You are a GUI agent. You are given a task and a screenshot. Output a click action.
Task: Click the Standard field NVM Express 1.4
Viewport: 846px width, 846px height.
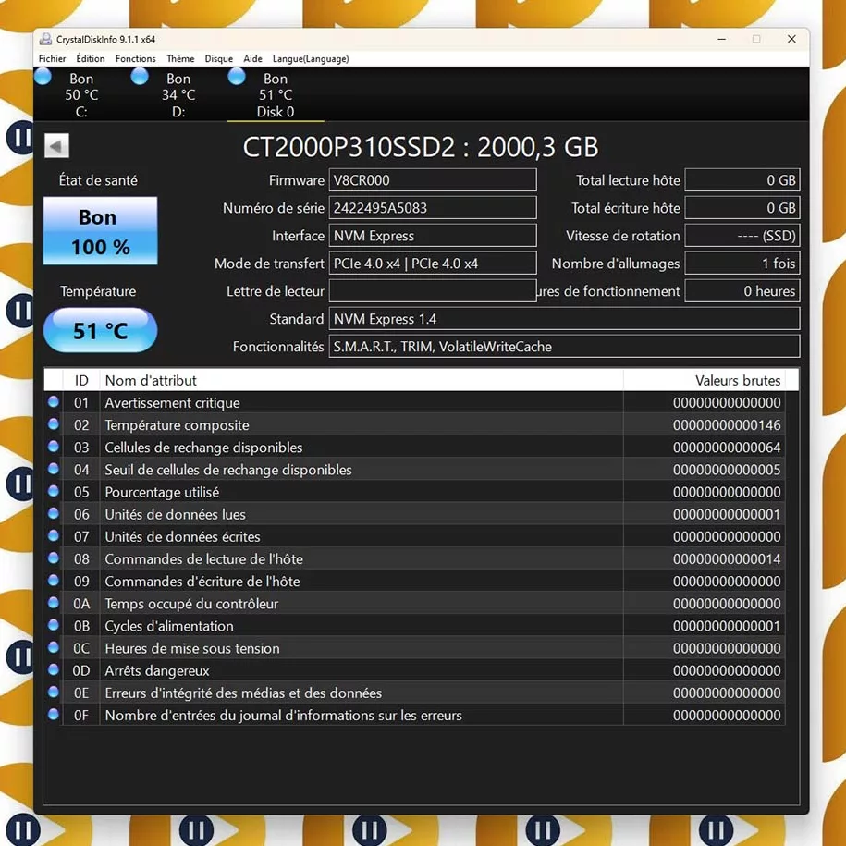coord(564,319)
